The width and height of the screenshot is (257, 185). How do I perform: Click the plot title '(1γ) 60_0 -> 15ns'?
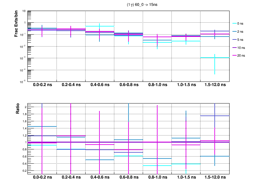(x=142, y=5)
